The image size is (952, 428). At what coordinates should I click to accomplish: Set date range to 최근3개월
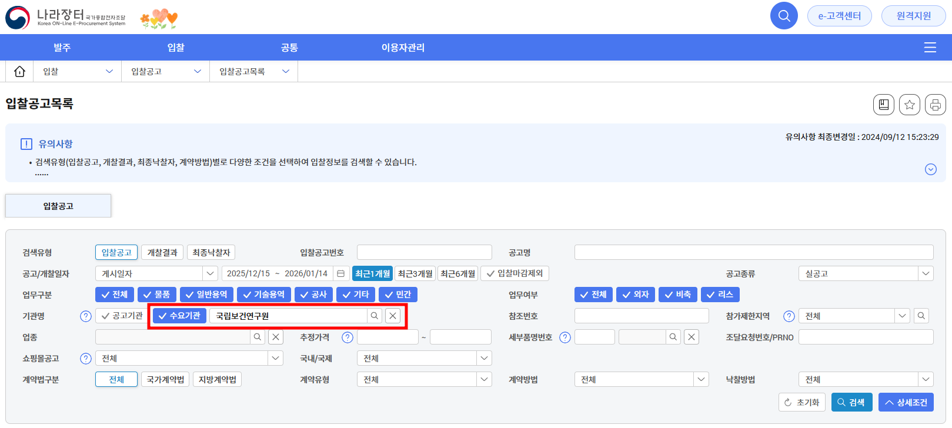[x=415, y=273]
